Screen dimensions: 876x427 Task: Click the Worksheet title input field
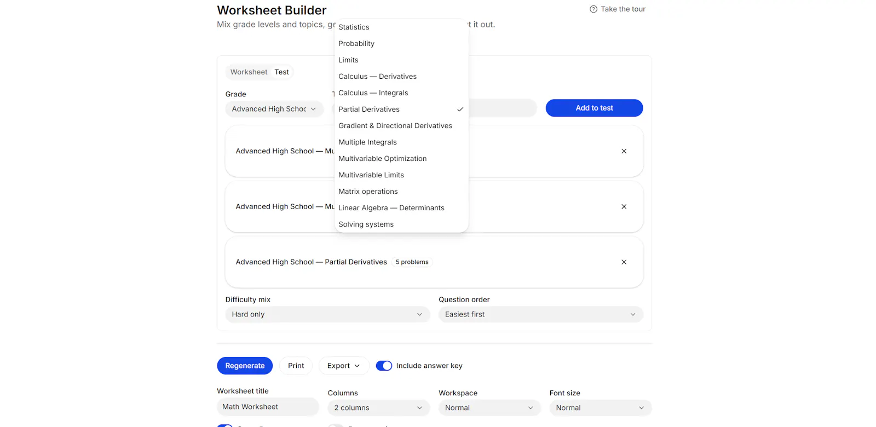268,407
